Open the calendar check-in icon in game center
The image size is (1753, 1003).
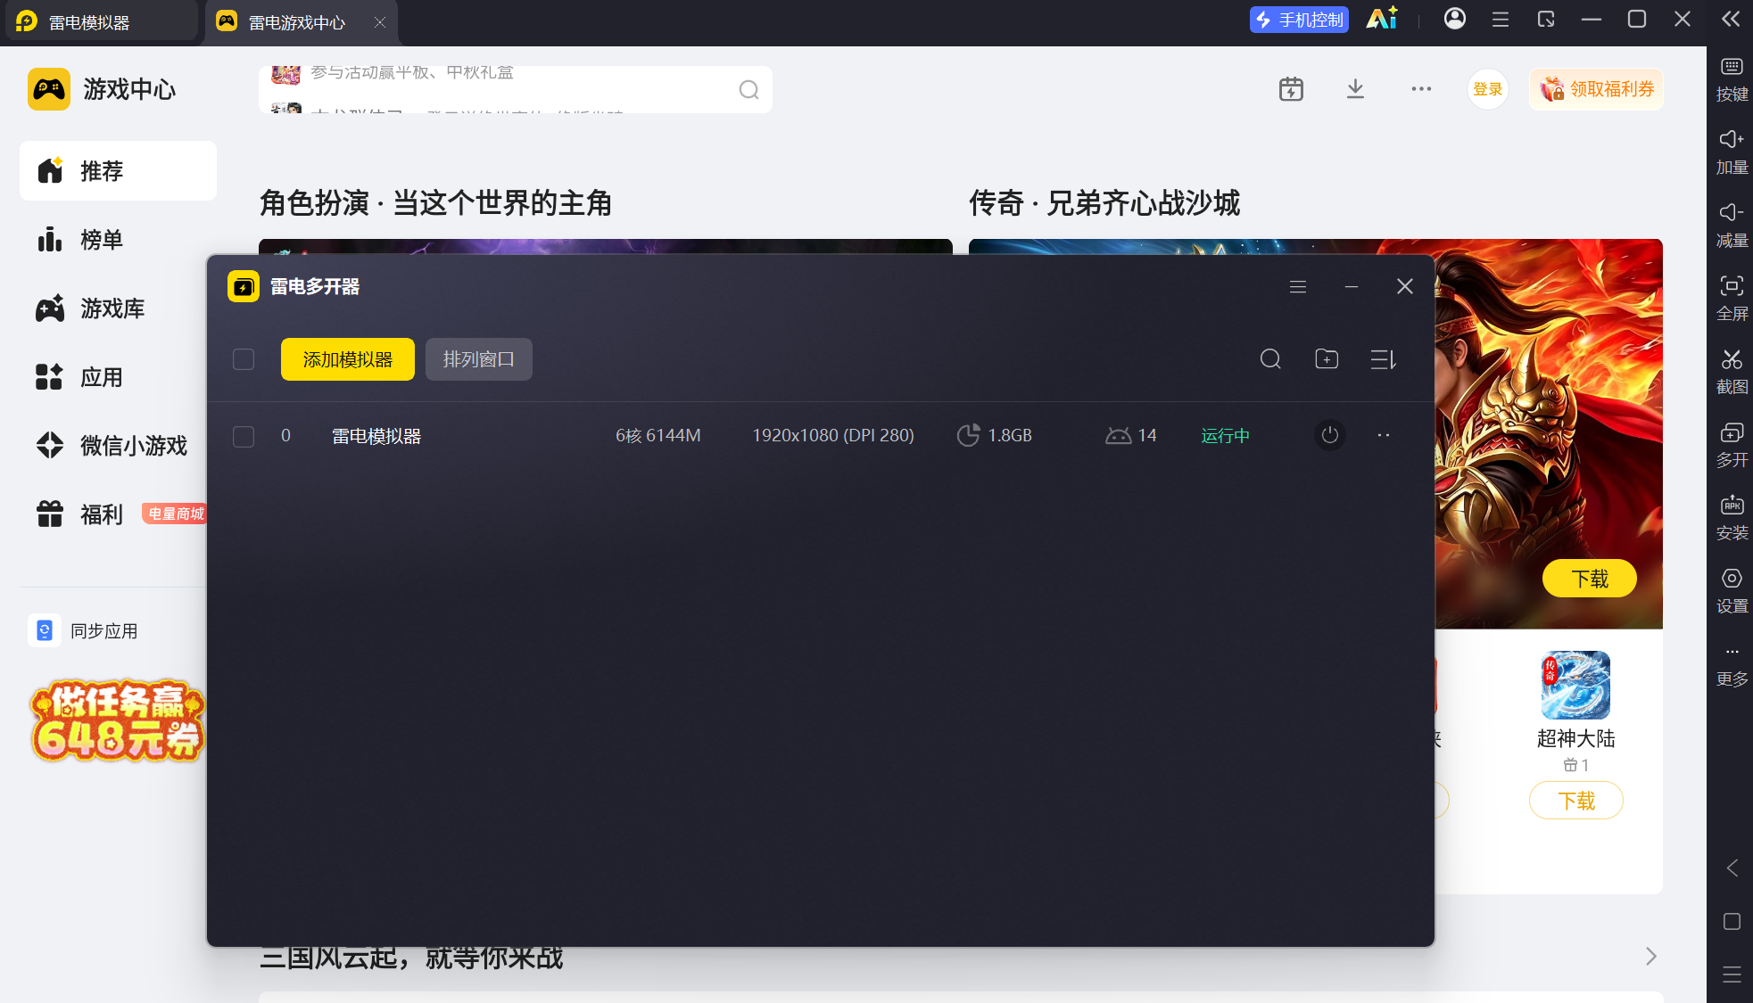point(1291,89)
